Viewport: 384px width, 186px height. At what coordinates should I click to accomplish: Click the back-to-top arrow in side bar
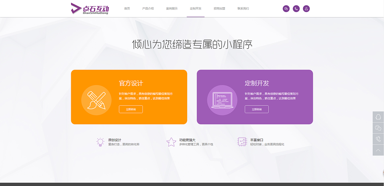pyautogui.click(x=378, y=150)
